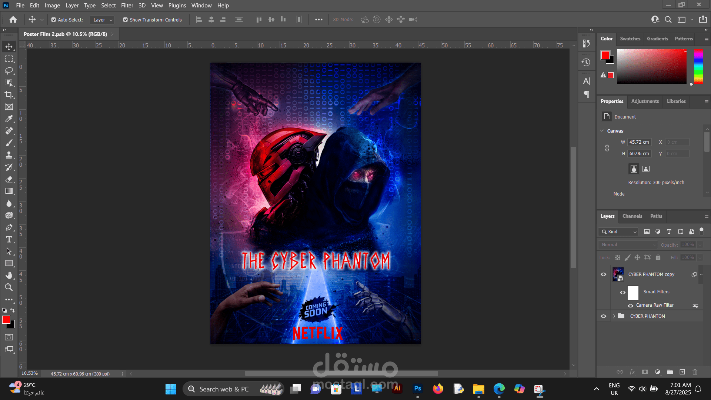The width and height of the screenshot is (711, 400).
Task: Click the canvas width input field
Action: [x=639, y=142]
